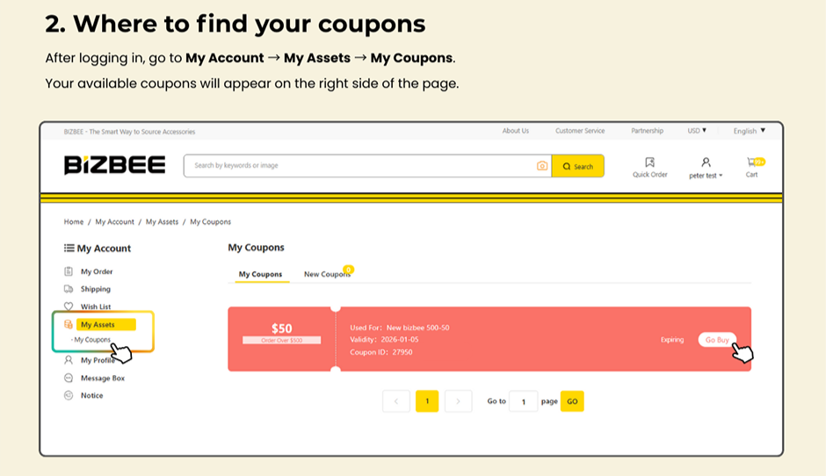Click the user account profile icon

pos(706,162)
